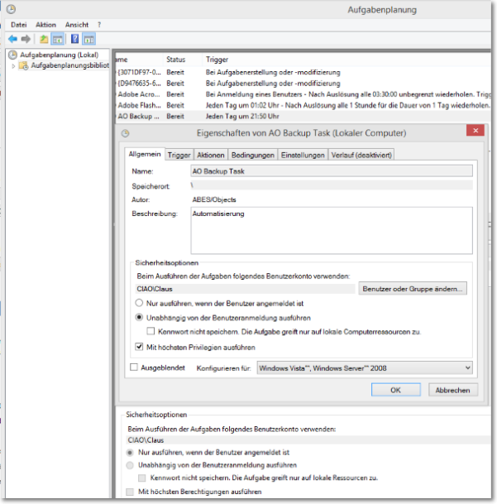Image resolution: width=497 pixels, height=504 pixels.
Task: Select 'Nur ausführen, wenn der Benutzer angemeldet ist' in dialog
Action: pyautogui.click(x=139, y=303)
